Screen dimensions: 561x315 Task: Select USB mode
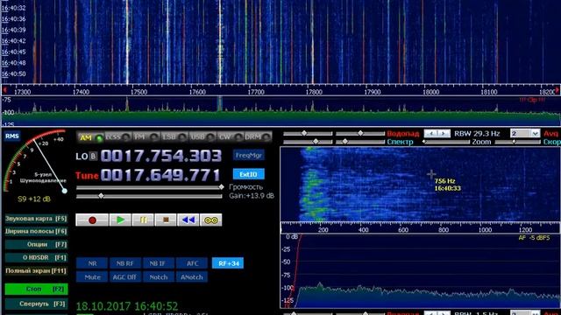pyautogui.click(x=202, y=137)
